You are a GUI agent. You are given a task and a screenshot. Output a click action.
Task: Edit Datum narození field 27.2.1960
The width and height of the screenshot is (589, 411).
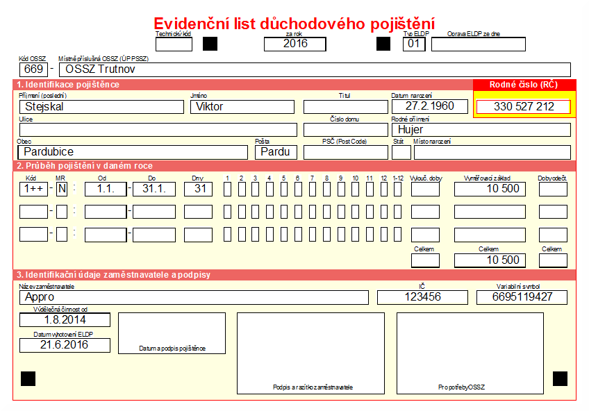430,107
